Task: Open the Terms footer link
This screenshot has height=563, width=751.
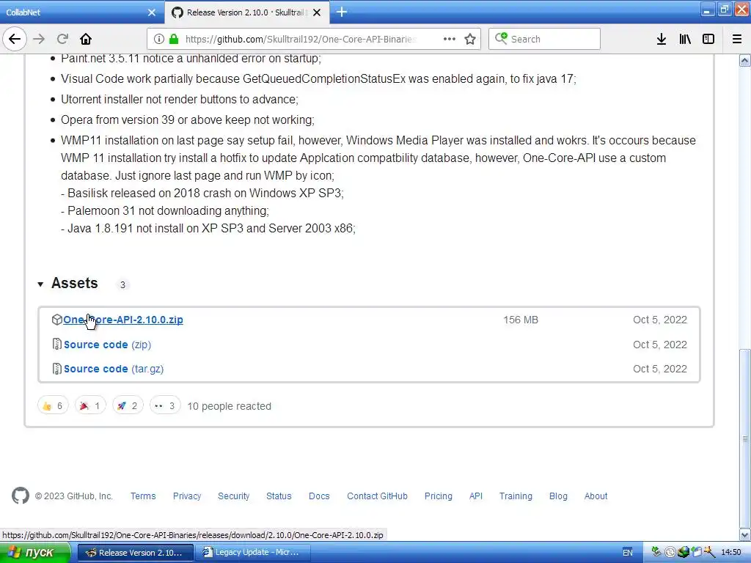Action: click(x=143, y=496)
